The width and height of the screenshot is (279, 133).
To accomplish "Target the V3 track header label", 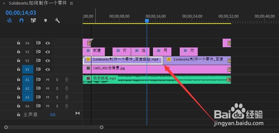I will pyautogui.click(x=27, y=52).
